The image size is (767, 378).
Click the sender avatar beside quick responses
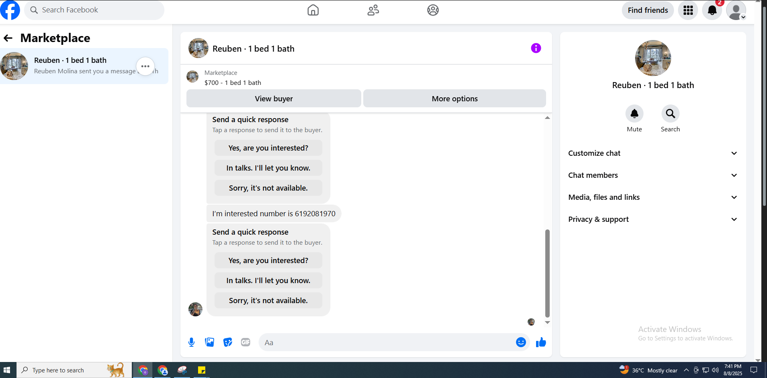(195, 309)
